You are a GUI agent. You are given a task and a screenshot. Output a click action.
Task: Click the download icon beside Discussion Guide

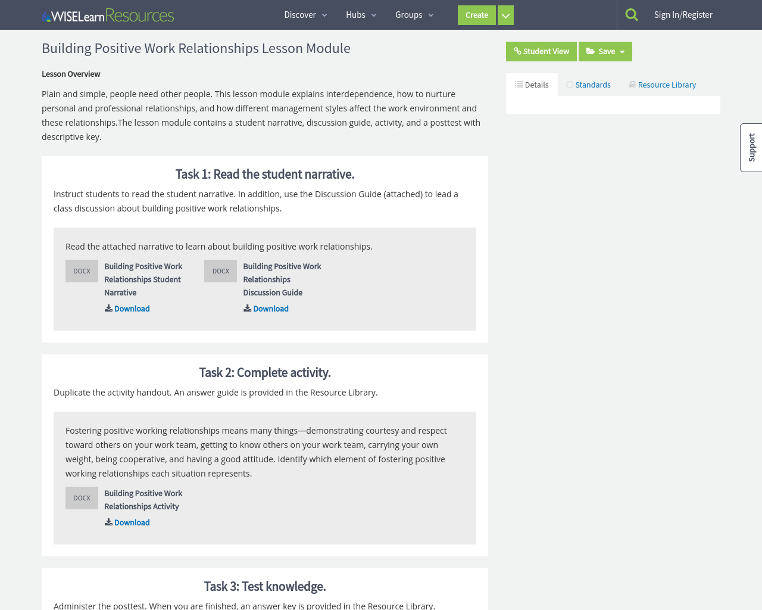[246, 307]
